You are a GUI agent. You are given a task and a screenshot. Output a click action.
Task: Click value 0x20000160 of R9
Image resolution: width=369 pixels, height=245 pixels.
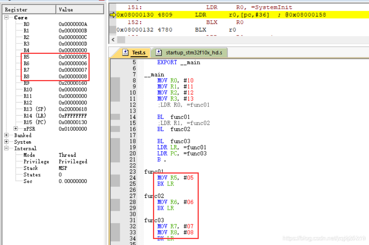tap(73, 83)
